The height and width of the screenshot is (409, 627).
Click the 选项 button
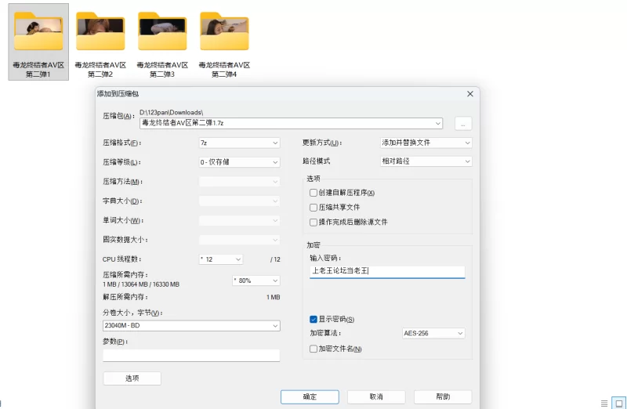coord(132,378)
